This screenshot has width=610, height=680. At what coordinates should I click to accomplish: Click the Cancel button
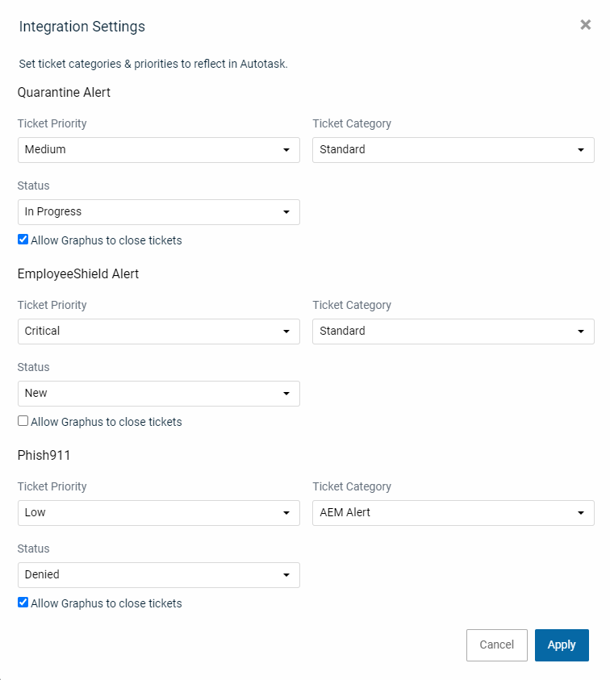tap(497, 645)
